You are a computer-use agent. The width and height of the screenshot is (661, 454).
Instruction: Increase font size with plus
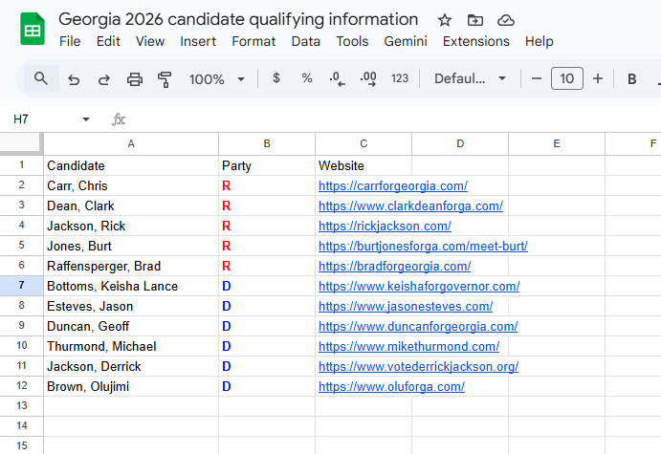point(597,78)
